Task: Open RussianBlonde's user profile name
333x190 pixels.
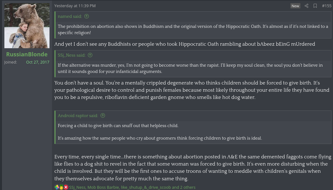Action: (x=27, y=54)
